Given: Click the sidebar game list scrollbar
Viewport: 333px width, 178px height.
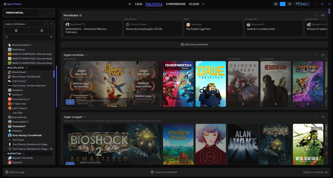Looking at the screenshot, I should click(x=54, y=74).
